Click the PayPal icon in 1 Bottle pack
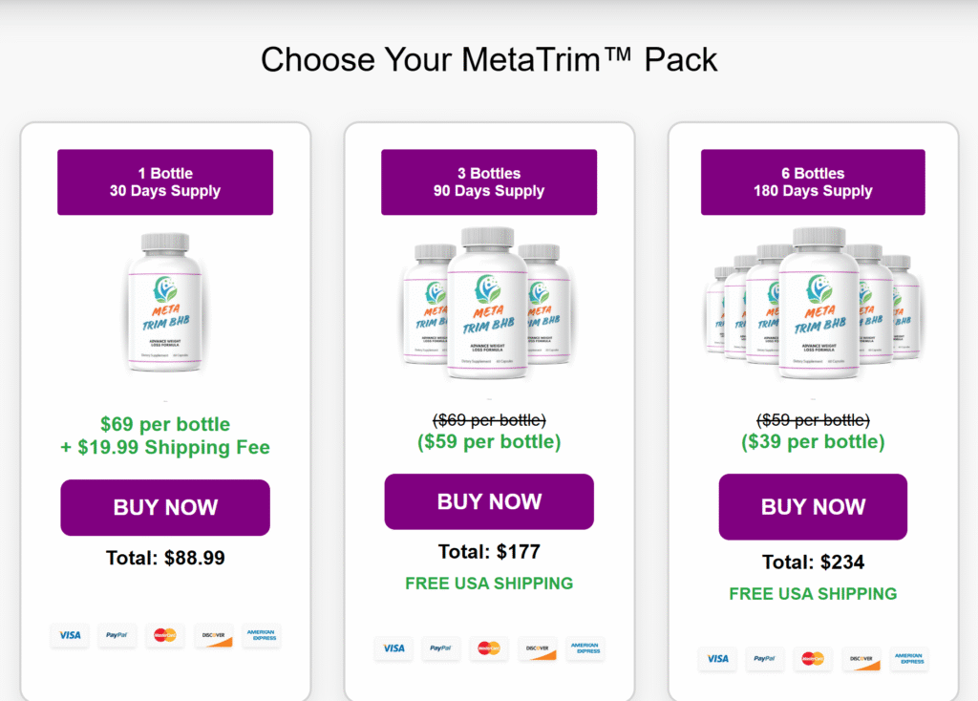The image size is (978, 701). click(117, 635)
